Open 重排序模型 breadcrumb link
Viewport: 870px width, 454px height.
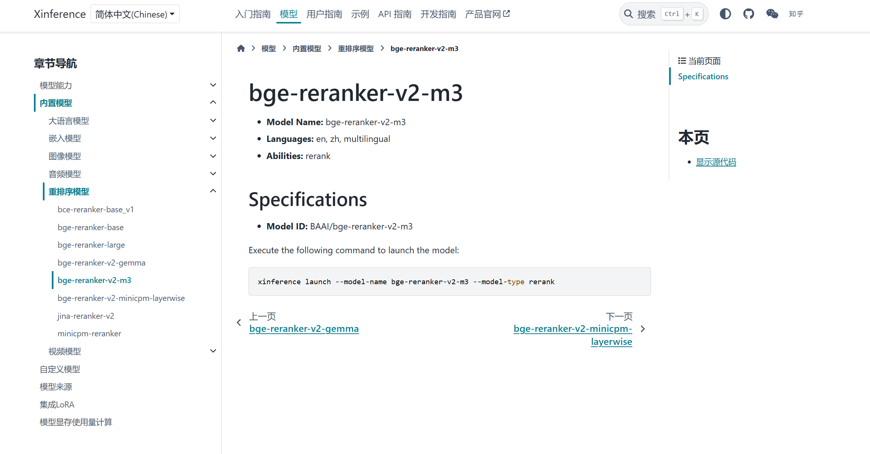click(355, 48)
